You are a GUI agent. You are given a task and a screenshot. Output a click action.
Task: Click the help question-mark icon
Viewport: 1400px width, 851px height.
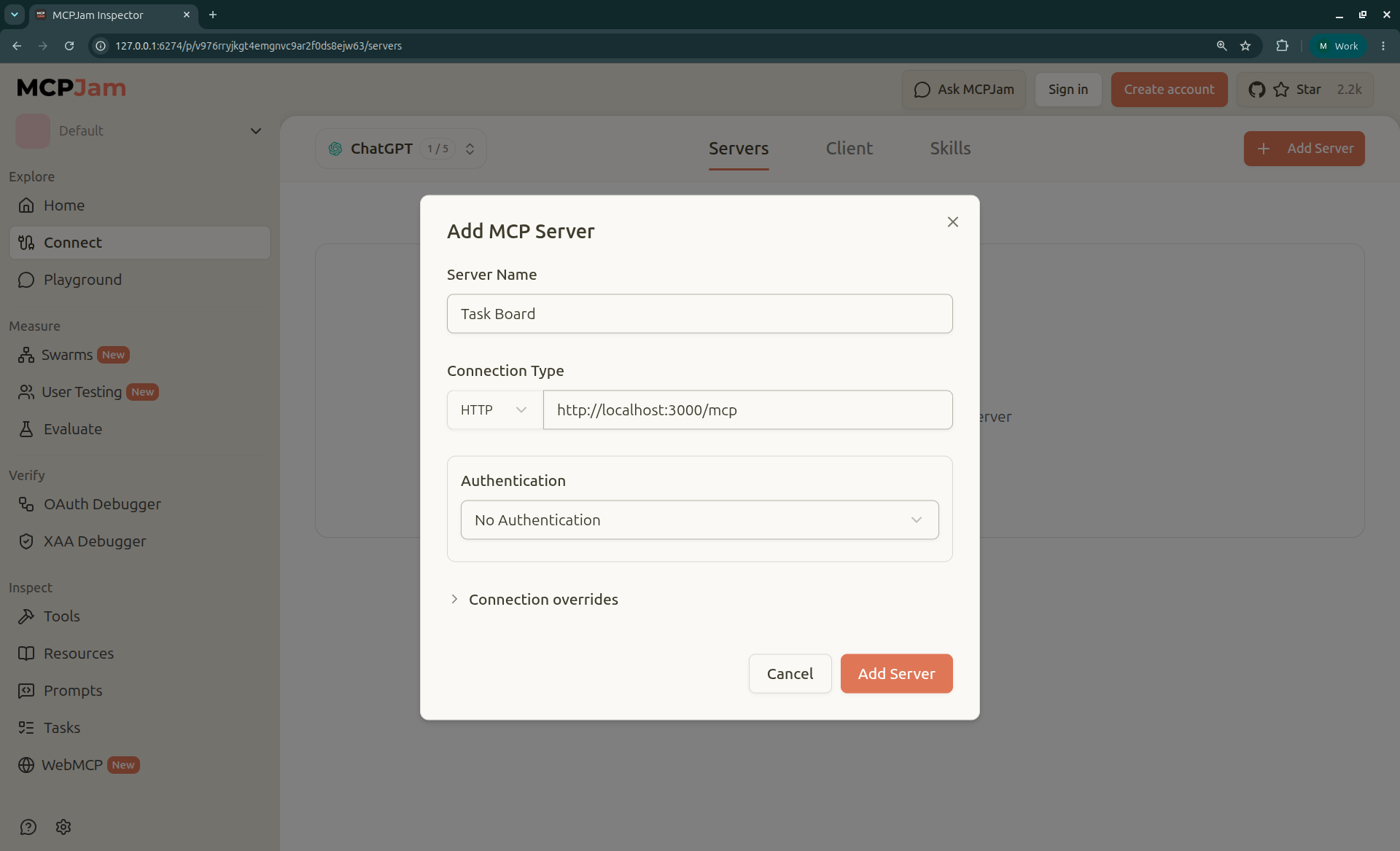click(x=28, y=827)
